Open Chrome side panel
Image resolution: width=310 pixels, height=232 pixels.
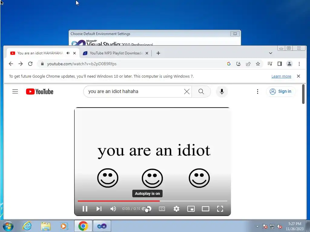click(279, 64)
